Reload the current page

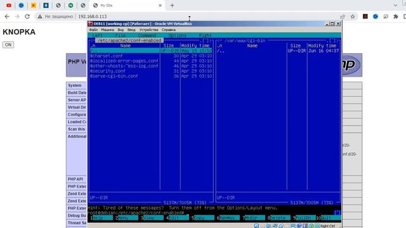27,16
